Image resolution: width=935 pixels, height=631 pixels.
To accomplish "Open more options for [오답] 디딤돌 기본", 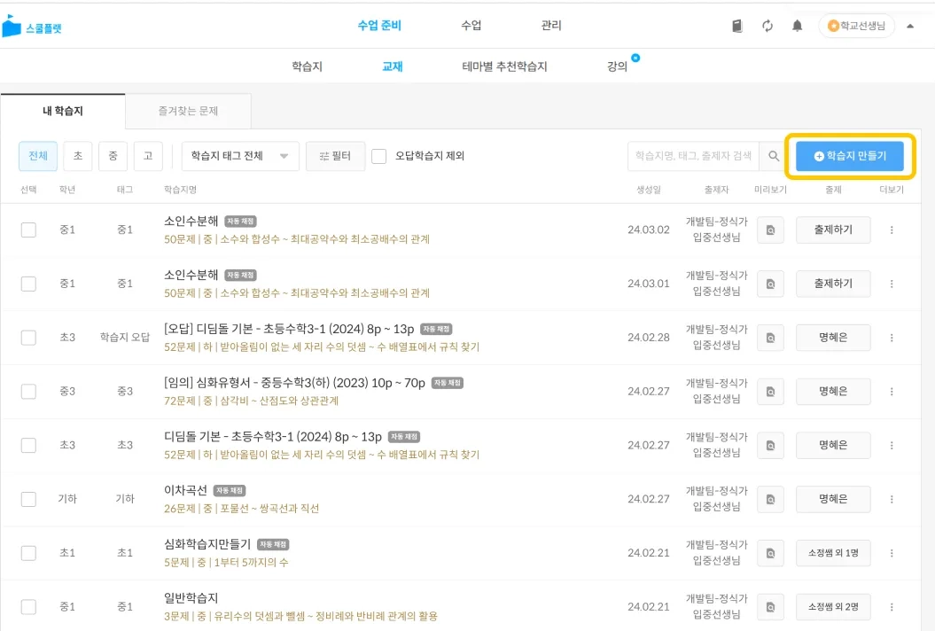I will pyautogui.click(x=892, y=338).
